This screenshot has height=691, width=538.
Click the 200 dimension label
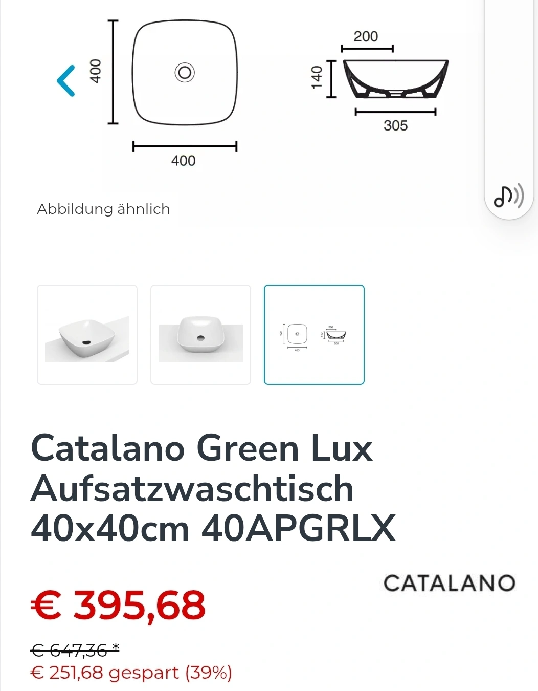click(x=366, y=36)
